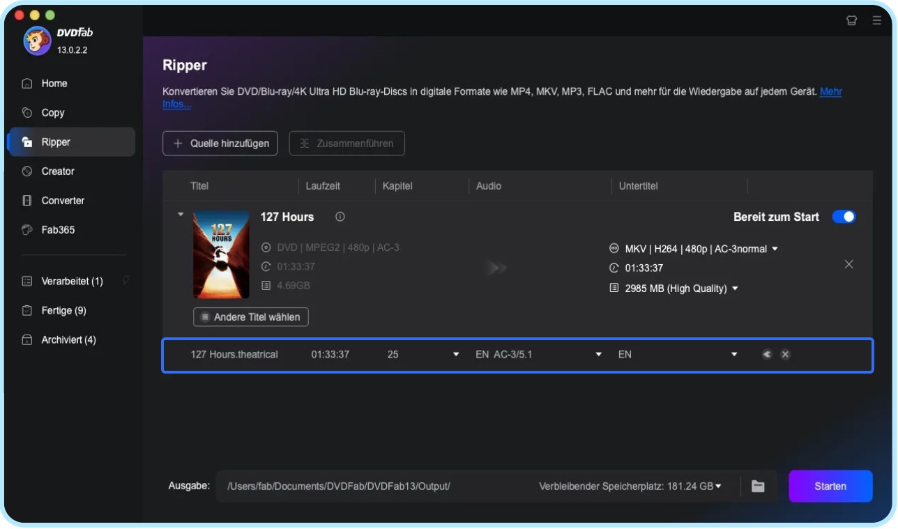Click the info icon next to 127 Hours

pyautogui.click(x=340, y=217)
